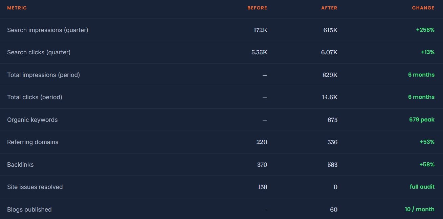Click the 829K impressions value

330,75
